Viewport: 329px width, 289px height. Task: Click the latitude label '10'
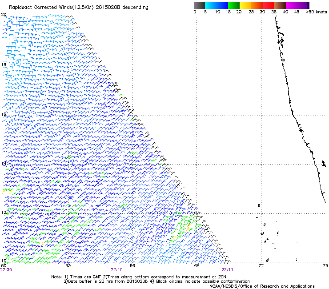[x=4, y=261]
